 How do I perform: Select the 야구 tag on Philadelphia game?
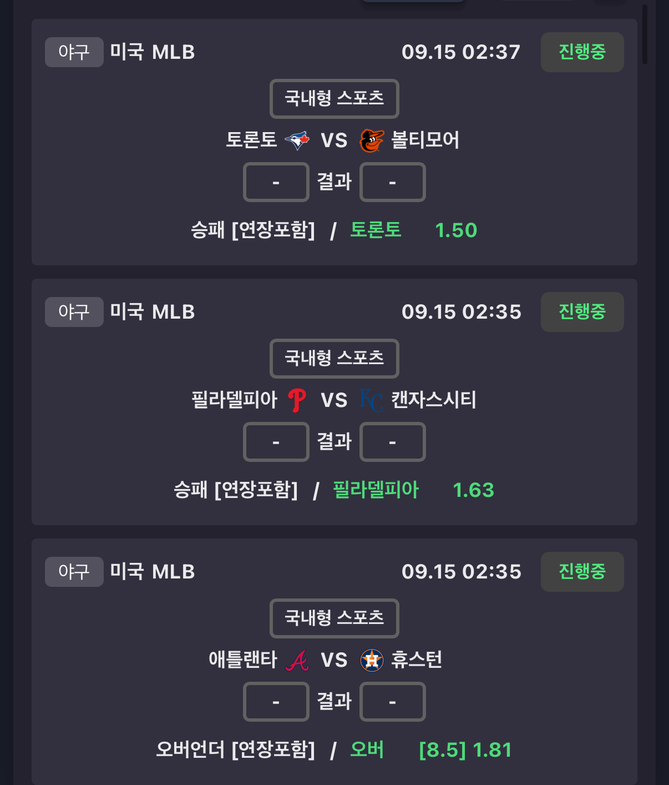coord(74,312)
